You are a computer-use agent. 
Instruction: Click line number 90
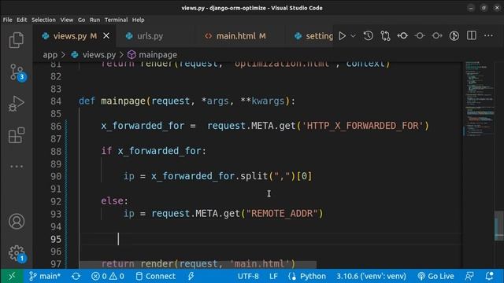click(56, 176)
